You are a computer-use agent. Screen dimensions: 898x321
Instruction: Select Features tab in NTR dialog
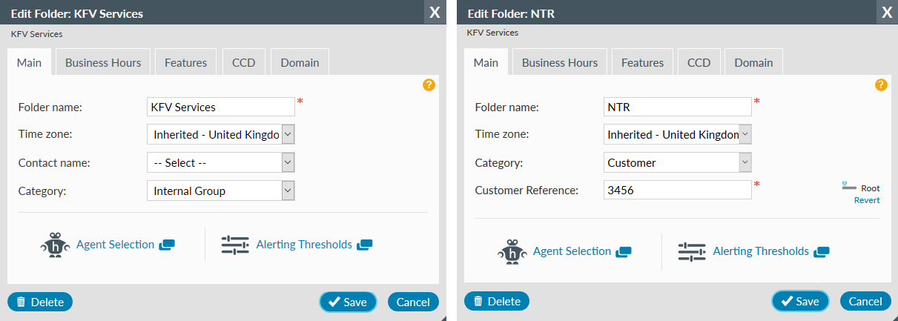click(x=642, y=63)
